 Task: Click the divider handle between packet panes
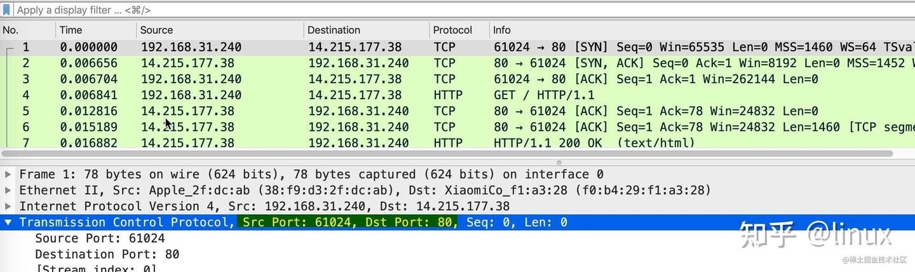(559, 163)
